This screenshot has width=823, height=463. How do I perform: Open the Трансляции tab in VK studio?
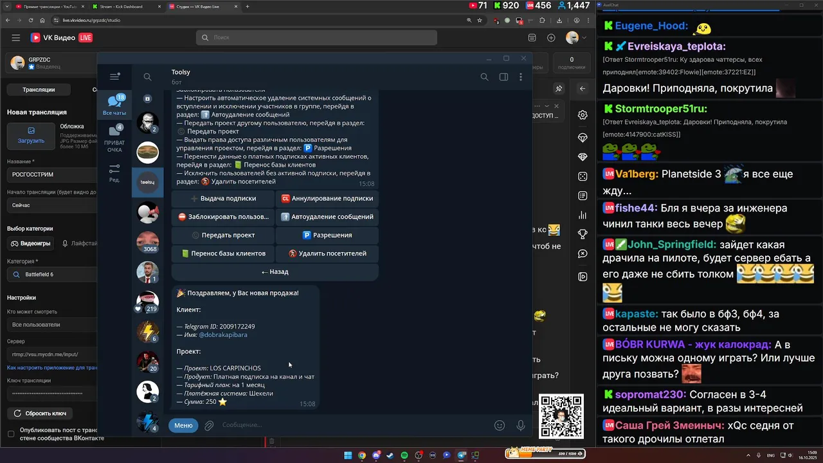pyautogui.click(x=39, y=89)
